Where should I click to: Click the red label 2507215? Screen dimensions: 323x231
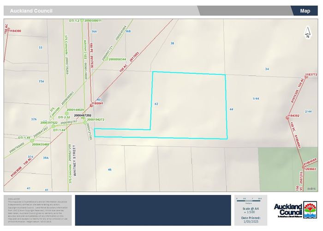[x=301, y=178]
